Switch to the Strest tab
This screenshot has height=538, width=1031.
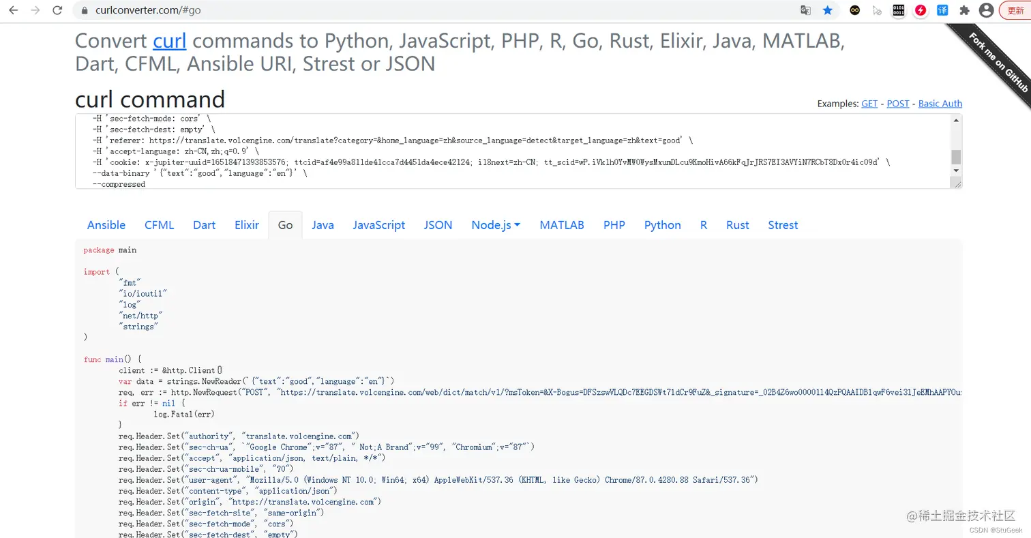tap(783, 225)
